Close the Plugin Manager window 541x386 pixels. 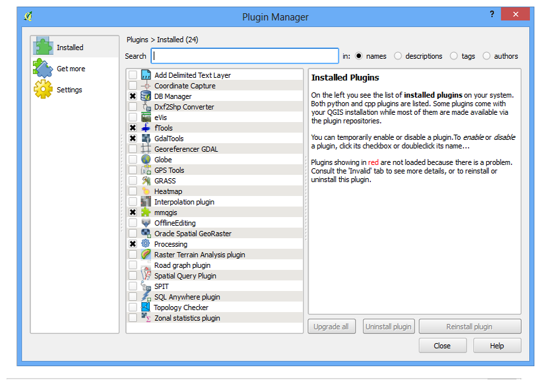tap(515, 14)
